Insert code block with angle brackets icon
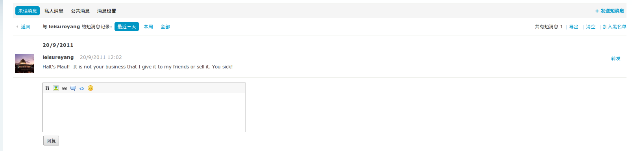Image resolution: width=632 pixels, height=151 pixels. pos(82,88)
